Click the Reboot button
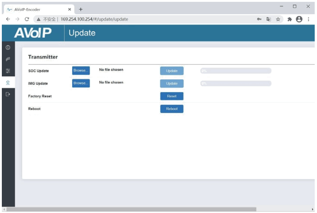Viewport: 317px width, 213px height. pos(172,109)
